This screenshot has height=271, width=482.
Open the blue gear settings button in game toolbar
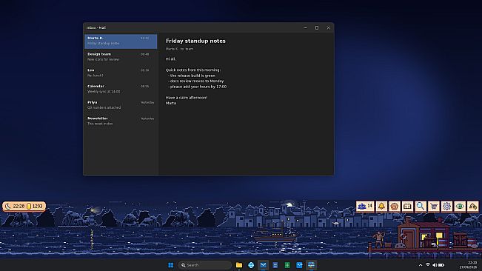446,206
